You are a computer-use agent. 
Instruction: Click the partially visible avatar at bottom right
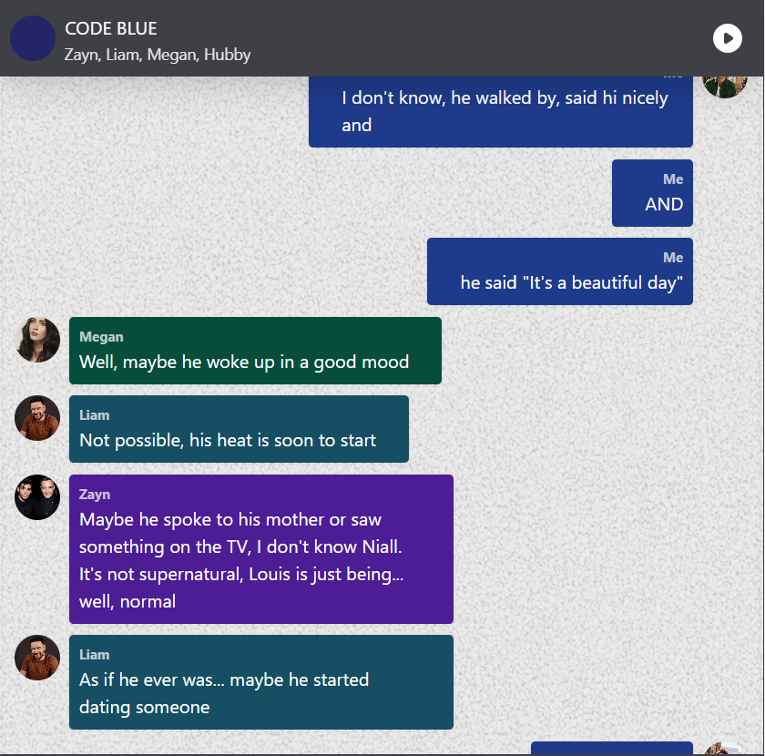click(725, 748)
